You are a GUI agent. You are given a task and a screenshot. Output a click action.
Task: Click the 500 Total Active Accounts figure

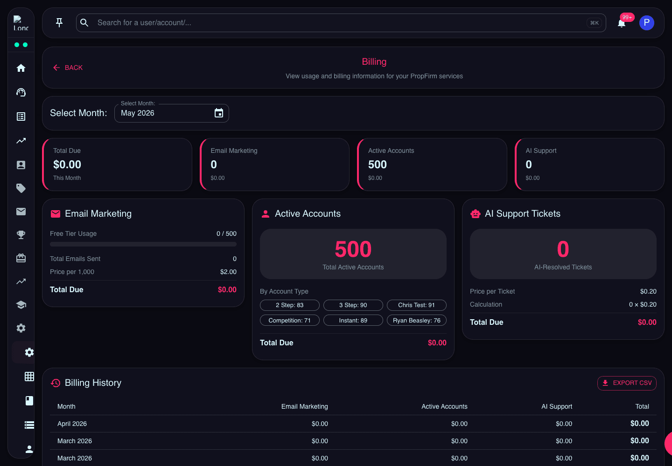coord(353,249)
